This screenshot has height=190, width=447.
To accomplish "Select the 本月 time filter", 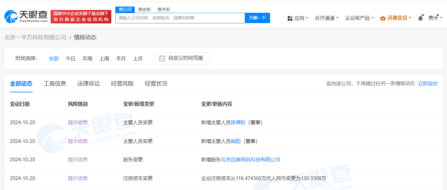I will [x=121, y=58].
